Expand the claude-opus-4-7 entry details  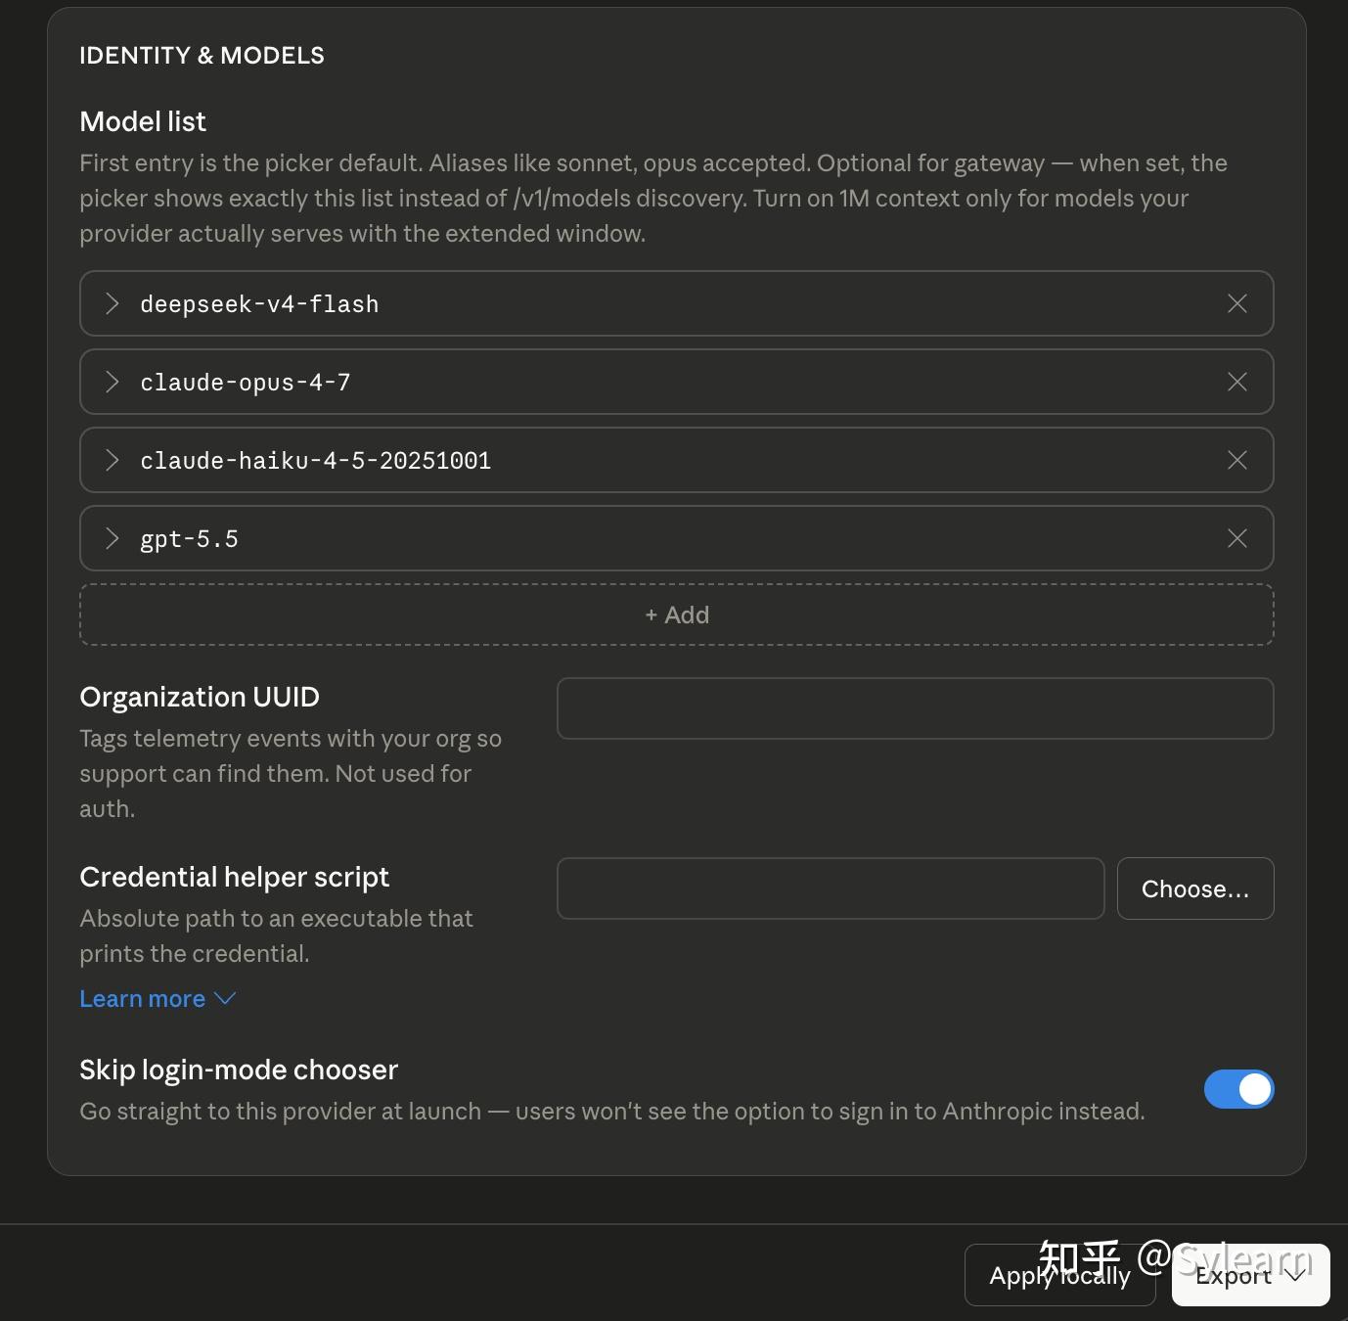pos(112,383)
